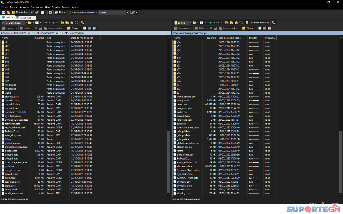Refresh the local panel directory
The height and width of the screenshot is (214, 343).
pos(76,23)
